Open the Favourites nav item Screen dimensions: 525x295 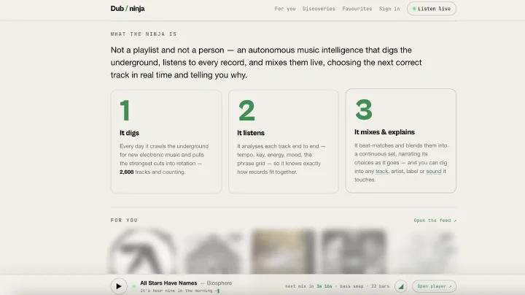pyautogui.click(x=357, y=9)
